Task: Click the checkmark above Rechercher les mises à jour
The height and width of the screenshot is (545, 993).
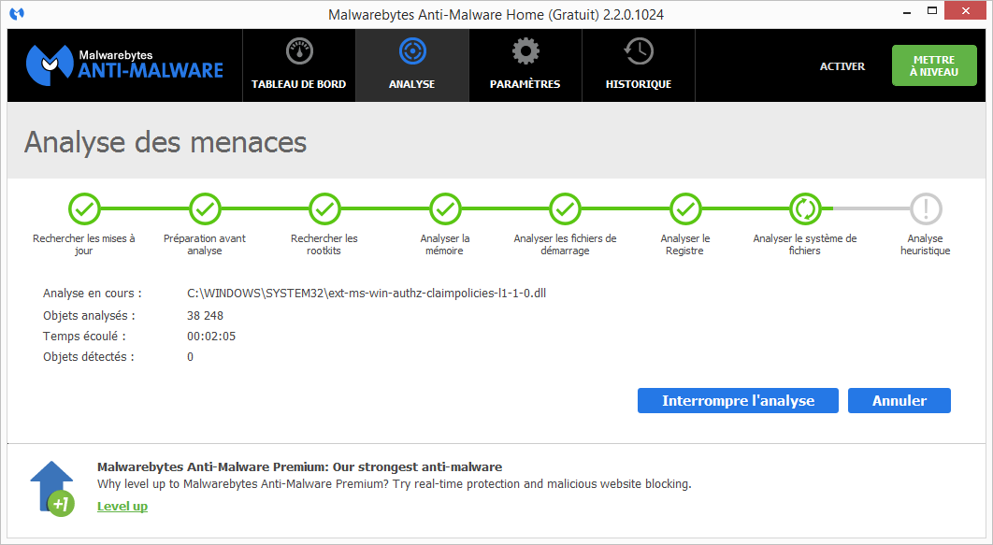Action: pyautogui.click(x=84, y=208)
